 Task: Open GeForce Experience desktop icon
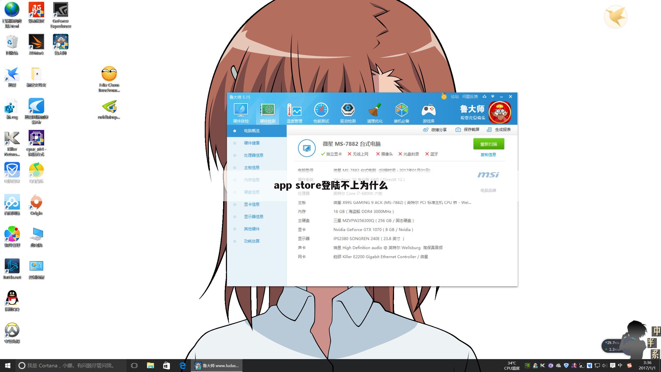point(60,15)
